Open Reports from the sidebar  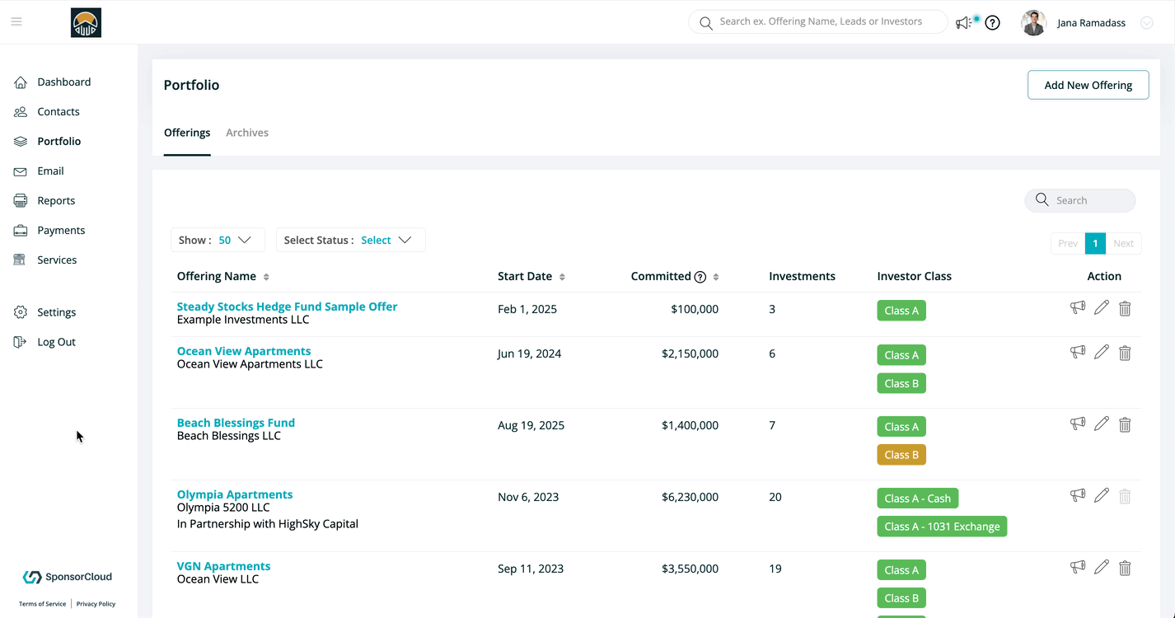tap(56, 200)
